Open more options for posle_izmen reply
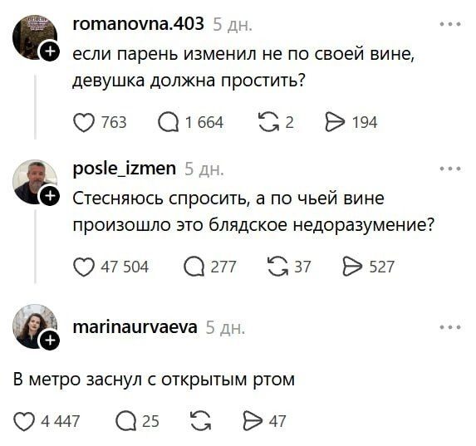 tap(450, 169)
